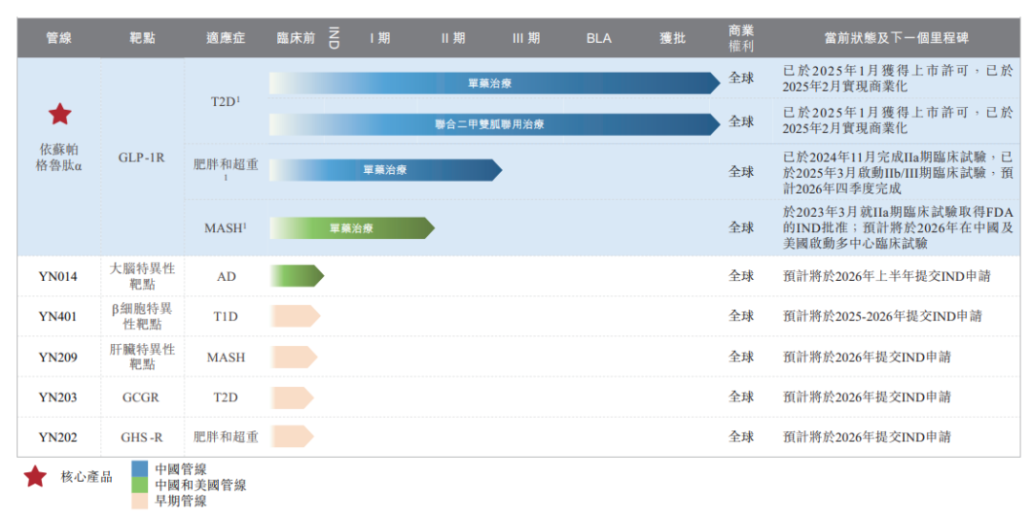The image size is (1032, 517).
Task: Click the YN202 pipeline name
Action: click(58, 438)
